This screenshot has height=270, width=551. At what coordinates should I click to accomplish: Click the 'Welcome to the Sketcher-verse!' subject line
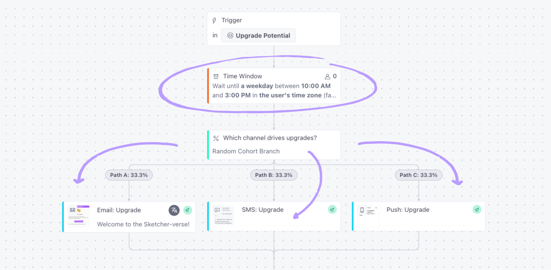143,224
